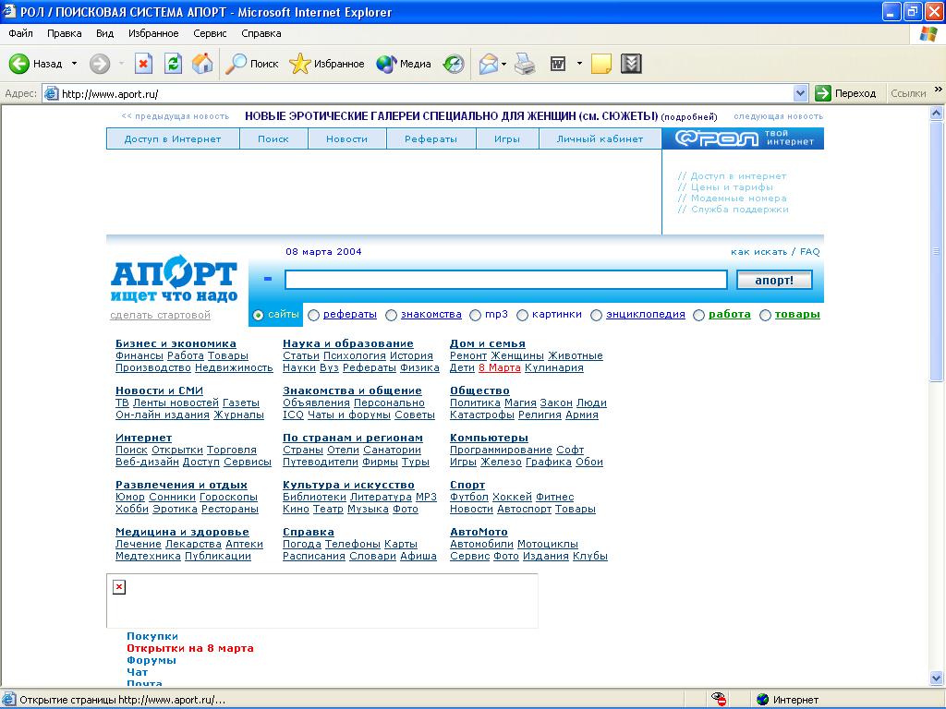This screenshot has height=709, width=946.
Task: Click the Windows flag logo throbber
Action: (928, 34)
